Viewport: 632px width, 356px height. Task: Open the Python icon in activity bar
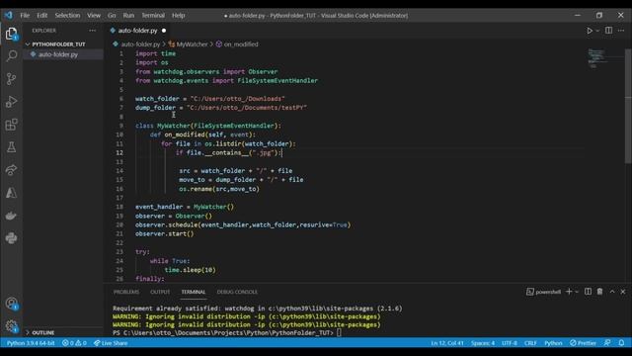pyautogui.click(x=11, y=238)
